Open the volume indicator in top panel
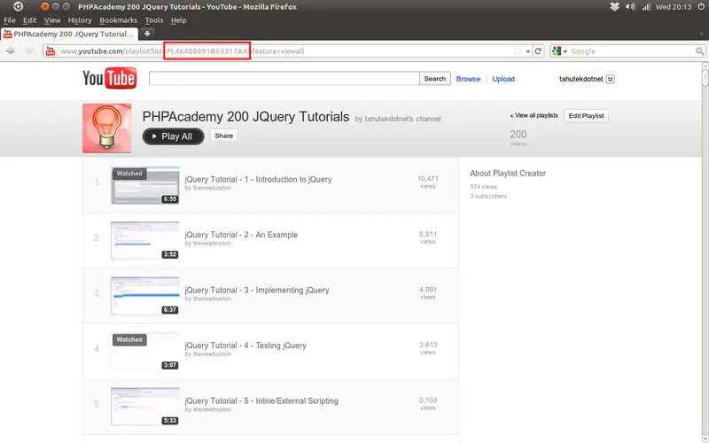This screenshot has width=709, height=443. (x=630, y=7)
